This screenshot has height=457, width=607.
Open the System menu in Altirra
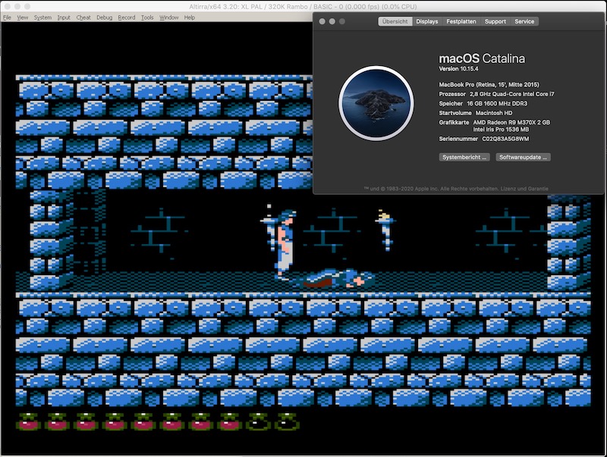pyautogui.click(x=42, y=17)
